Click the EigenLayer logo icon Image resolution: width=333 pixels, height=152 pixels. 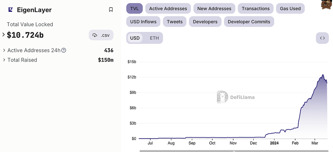[x=10, y=9]
